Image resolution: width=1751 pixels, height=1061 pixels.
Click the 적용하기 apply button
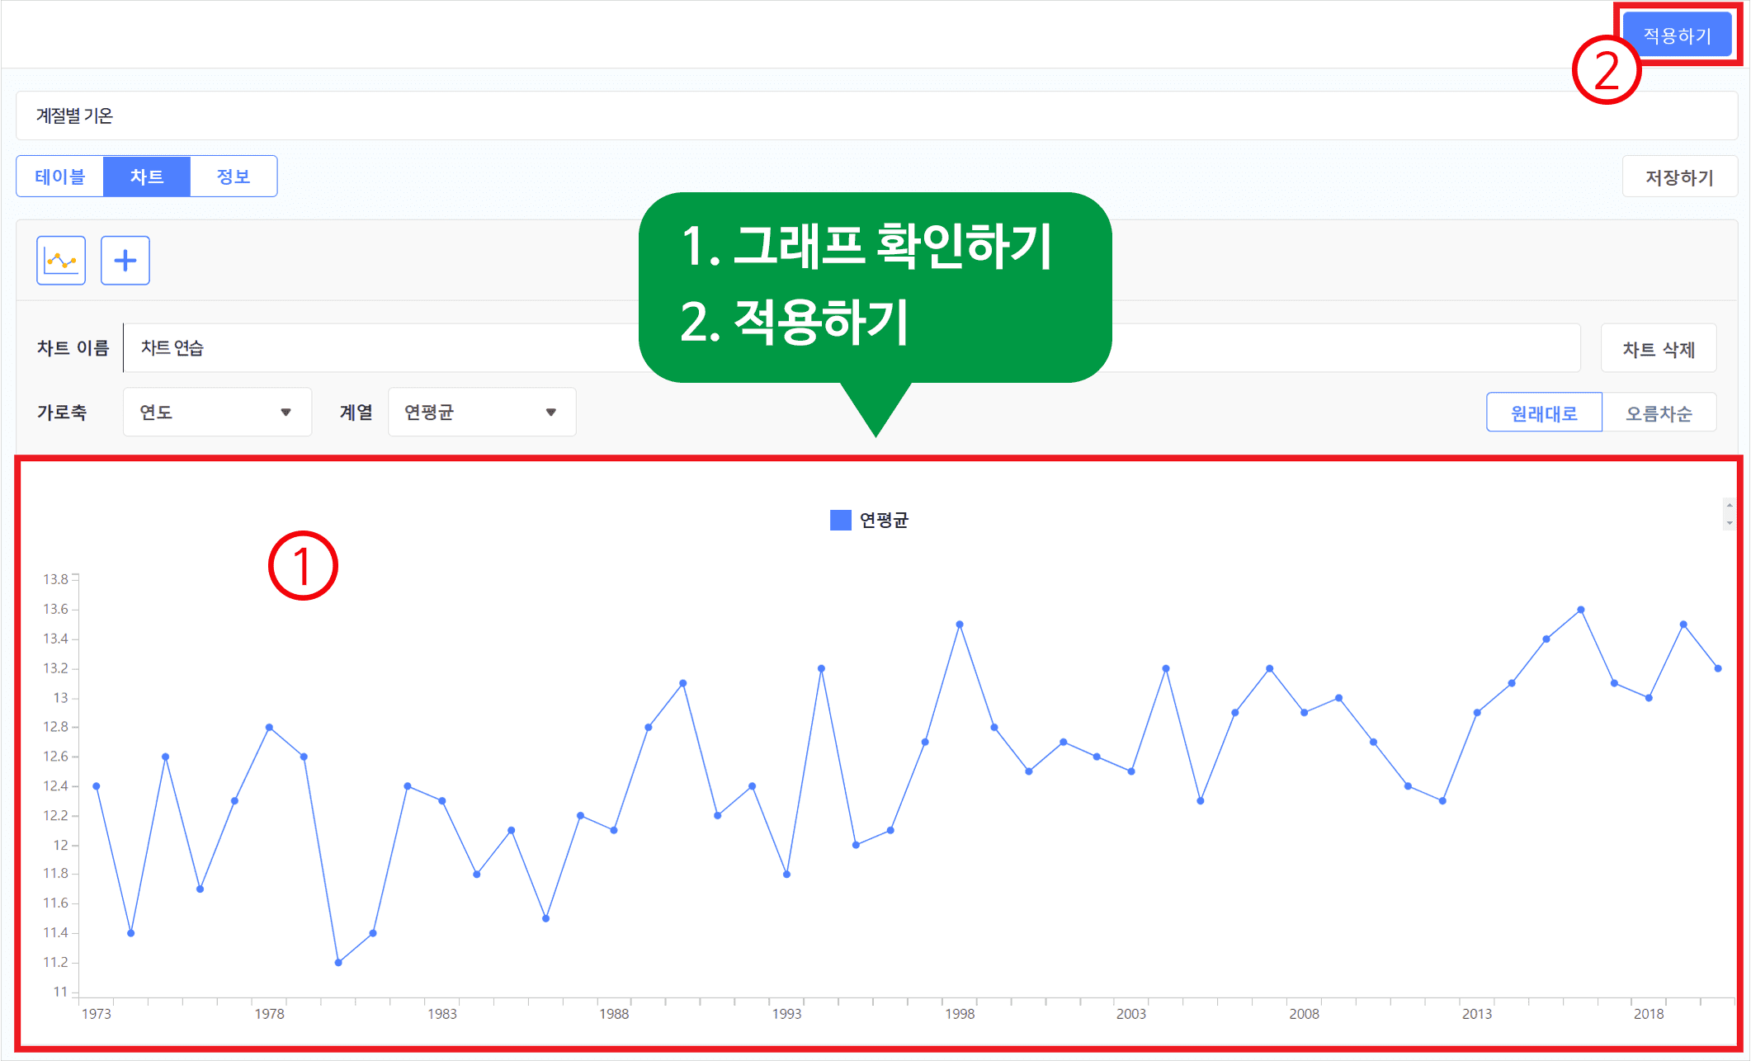click(x=1677, y=35)
